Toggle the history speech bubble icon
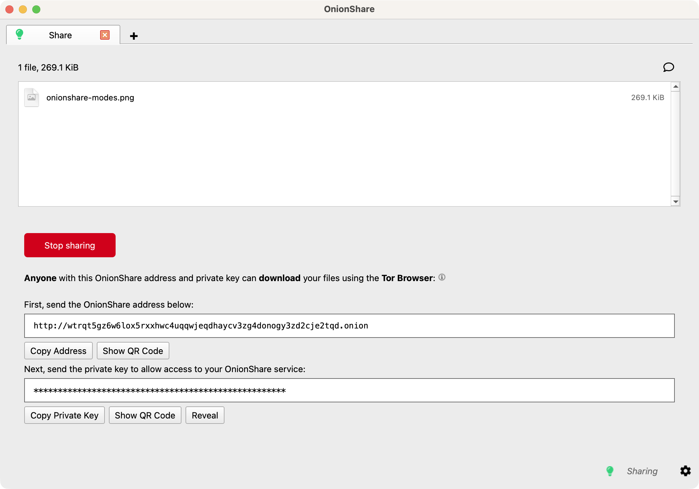Screen dimensions: 699x489 click(668, 67)
